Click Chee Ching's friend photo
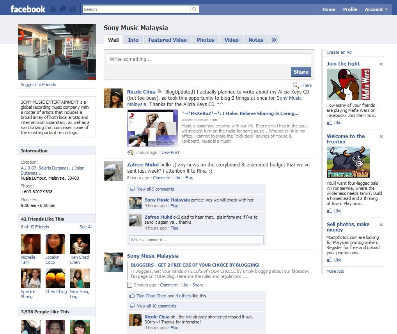This screenshot has height=334, width=397. pyautogui.click(x=55, y=278)
